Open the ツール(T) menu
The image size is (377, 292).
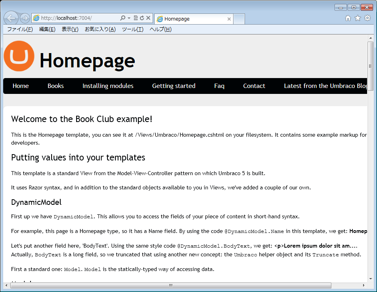[x=132, y=29]
